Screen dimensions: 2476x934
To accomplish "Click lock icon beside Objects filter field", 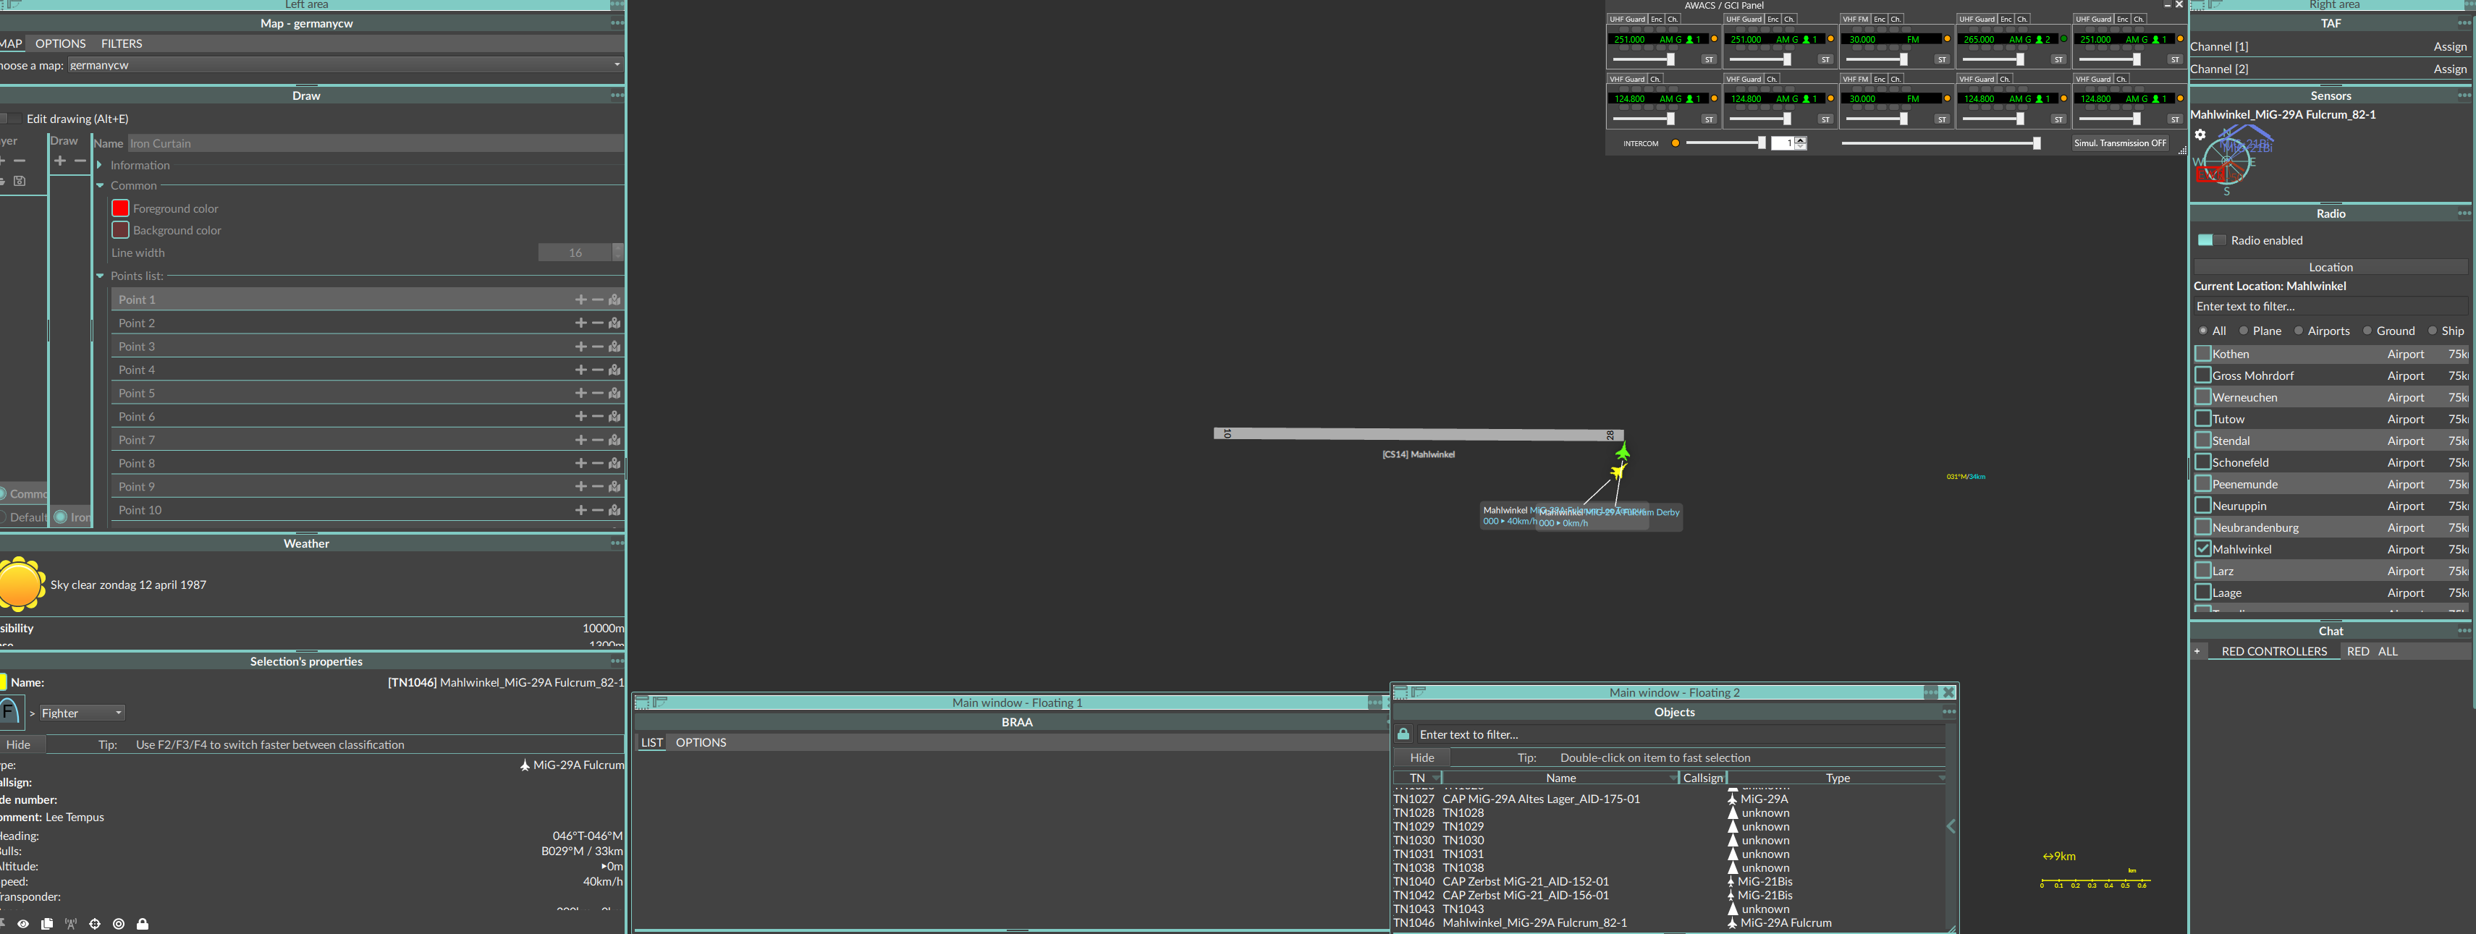I will point(1403,734).
